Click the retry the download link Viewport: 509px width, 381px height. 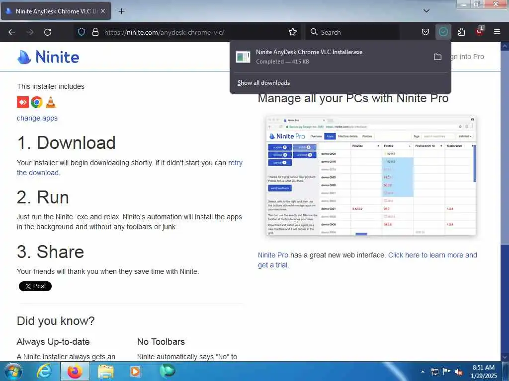point(130,168)
